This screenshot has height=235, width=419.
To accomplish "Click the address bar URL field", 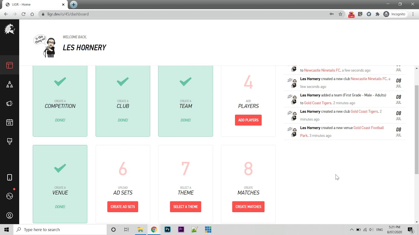I will point(183,14).
